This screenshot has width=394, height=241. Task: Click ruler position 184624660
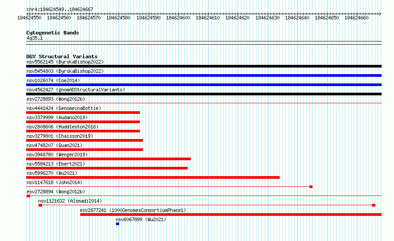point(356,18)
